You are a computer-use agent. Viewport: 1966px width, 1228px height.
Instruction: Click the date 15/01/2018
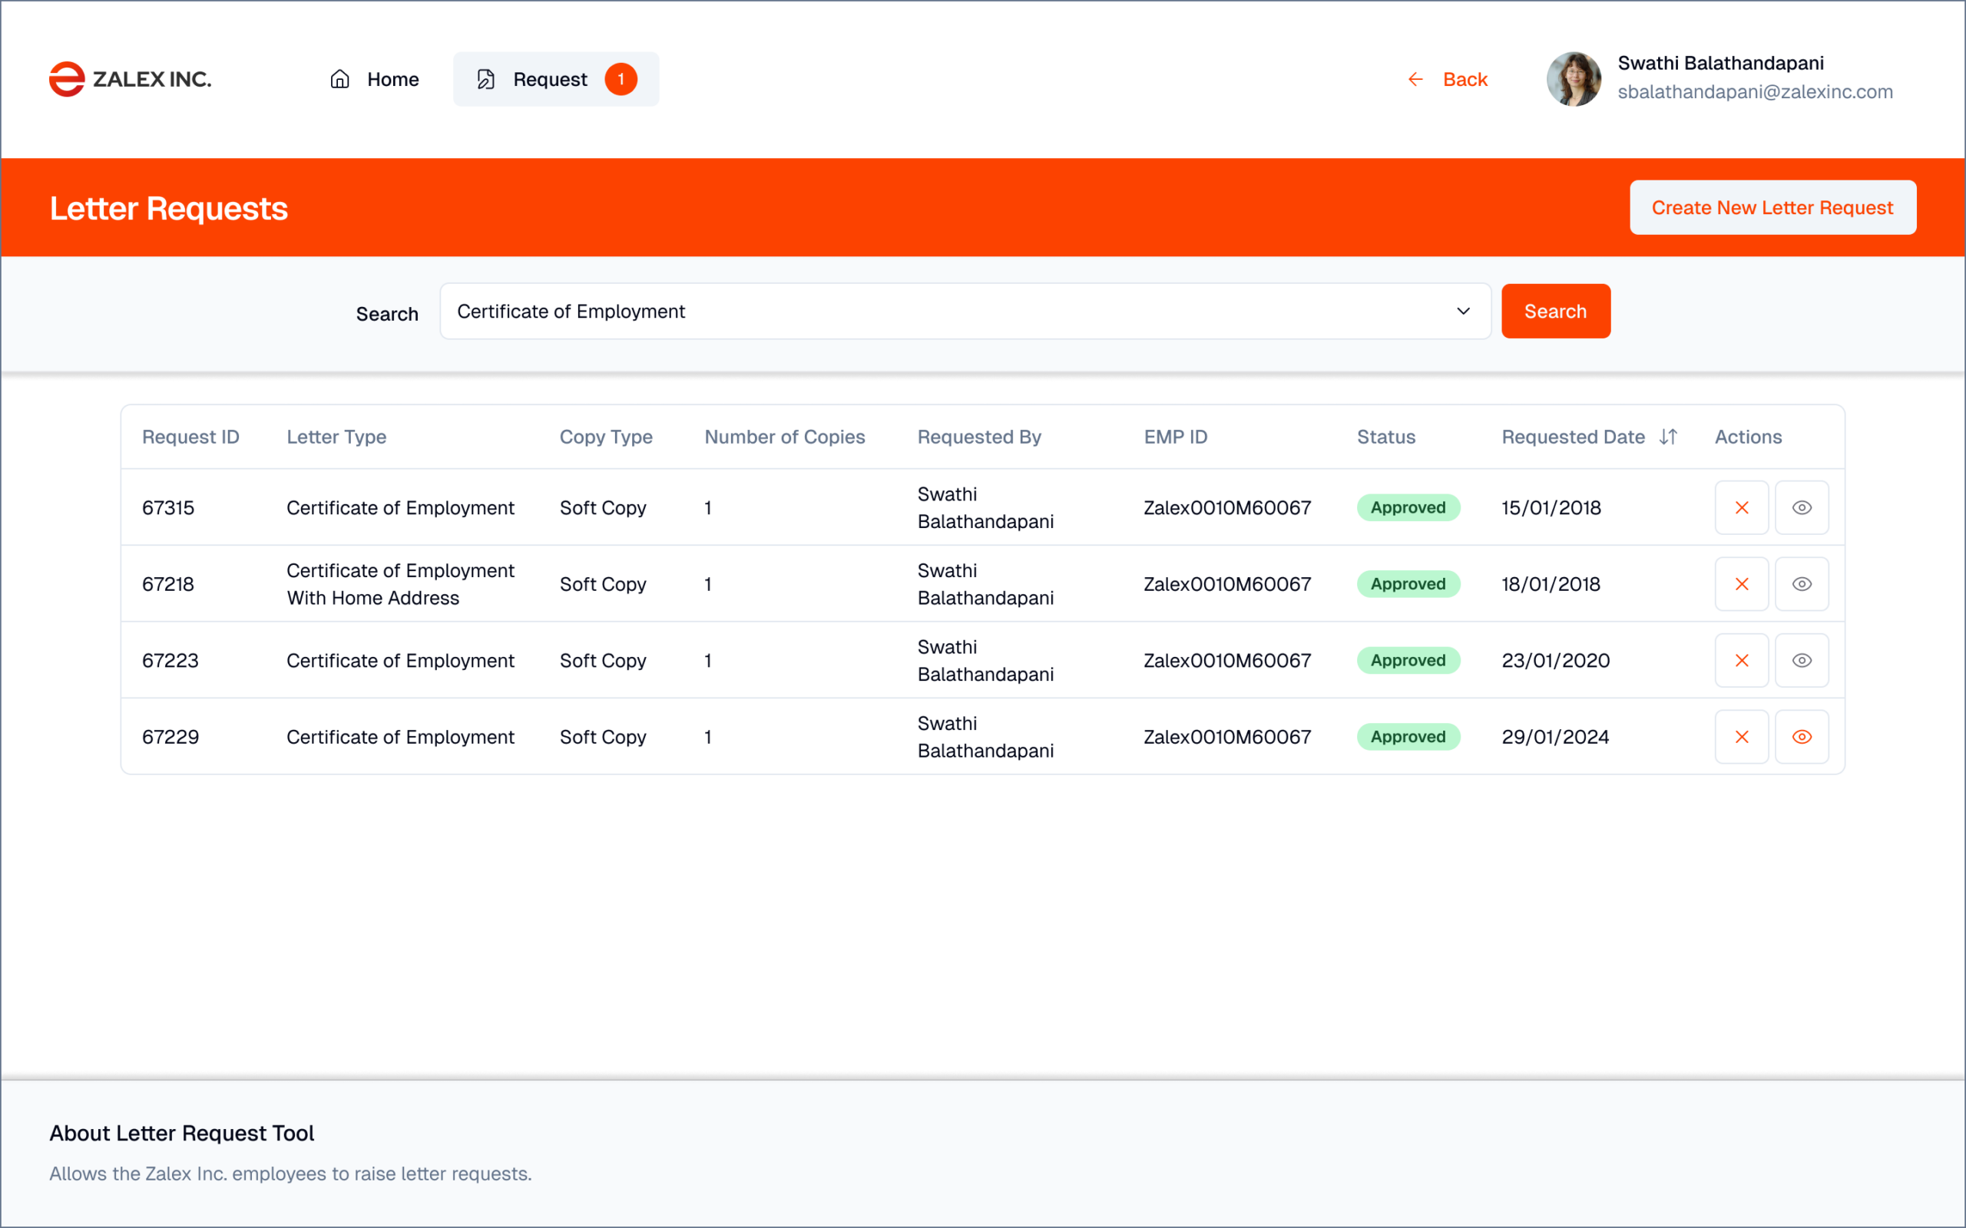tap(1551, 507)
